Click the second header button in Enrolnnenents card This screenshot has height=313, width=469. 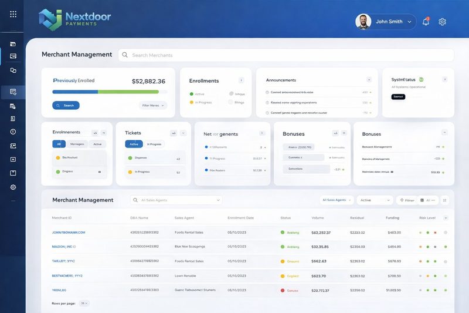[x=104, y=133]
